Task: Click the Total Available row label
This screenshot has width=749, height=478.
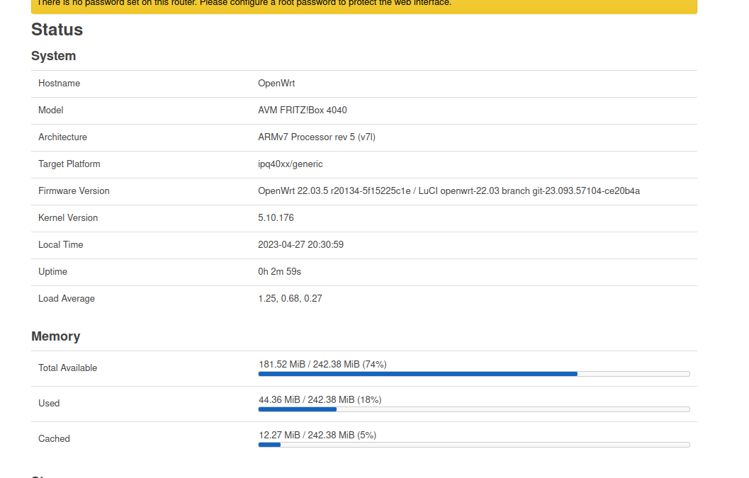Action: pos(68,368)
